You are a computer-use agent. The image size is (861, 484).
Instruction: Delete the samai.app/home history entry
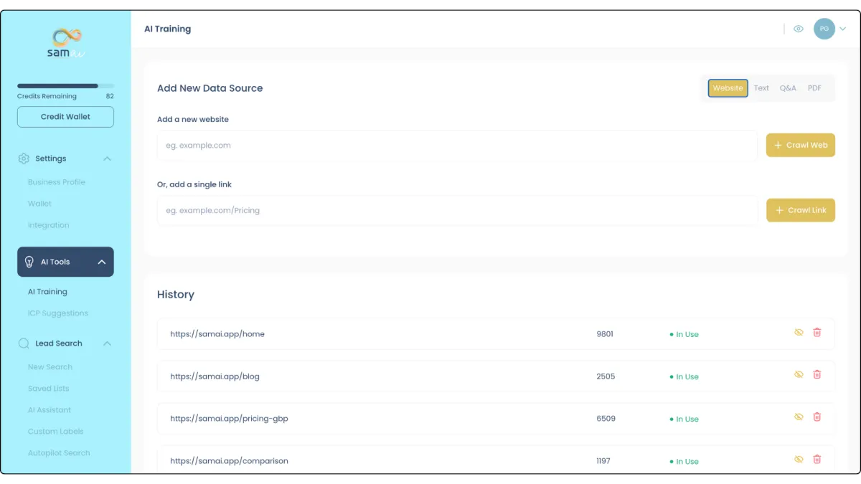(x=817, y=333)
